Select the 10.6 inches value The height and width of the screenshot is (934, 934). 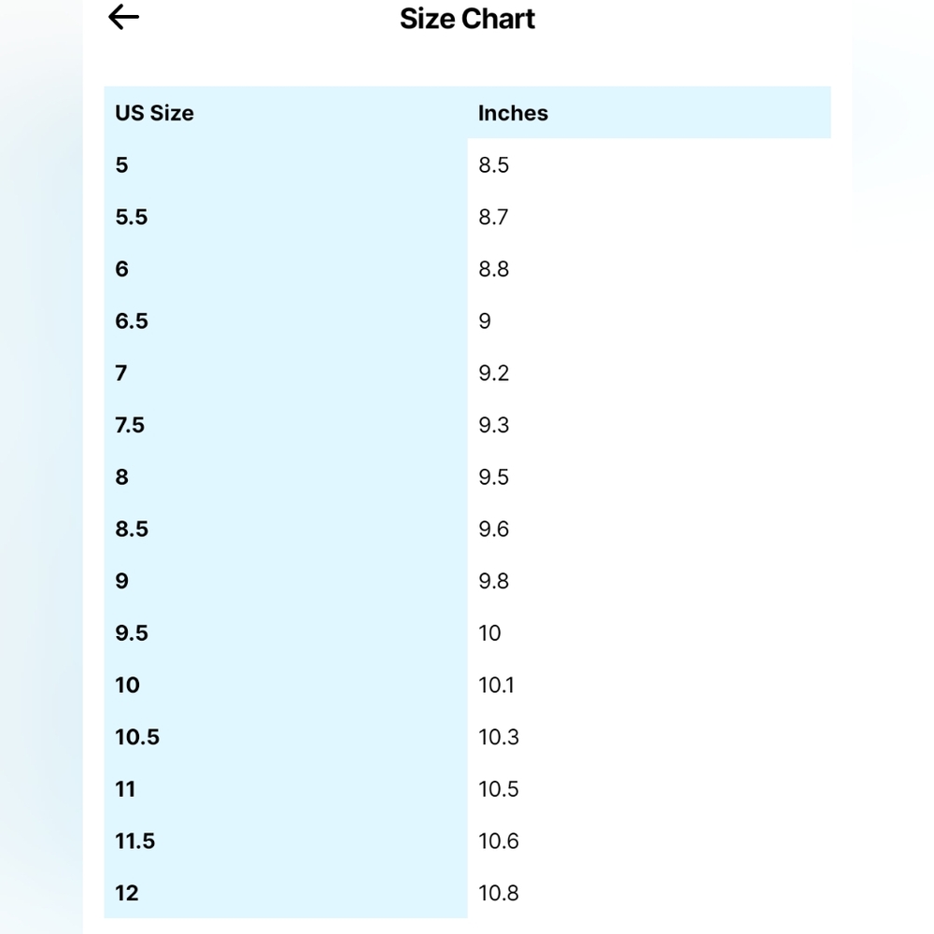(499, 842)
